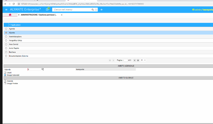Toggle the Gruppi Aziendali checkbox
The height and width of the screenshot is (124, 213).
click(x=5, y=75)
